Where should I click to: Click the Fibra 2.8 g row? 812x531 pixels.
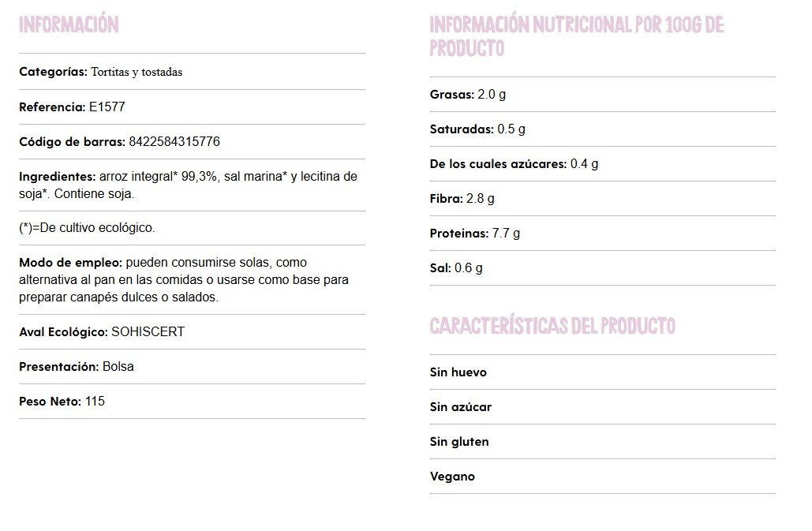point(462,199)
